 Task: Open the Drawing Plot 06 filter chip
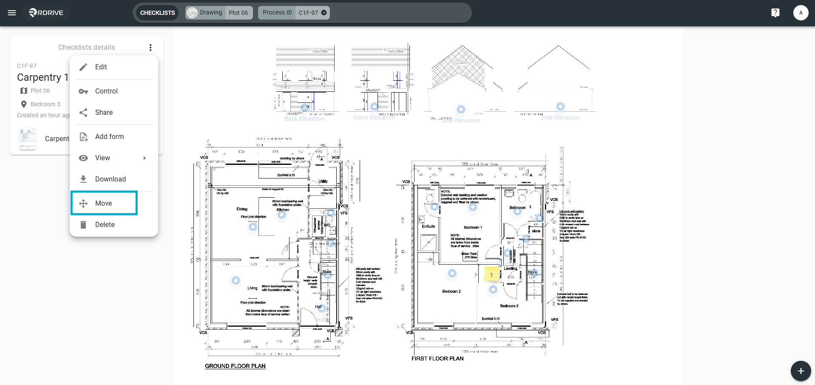tap(219, 13)
